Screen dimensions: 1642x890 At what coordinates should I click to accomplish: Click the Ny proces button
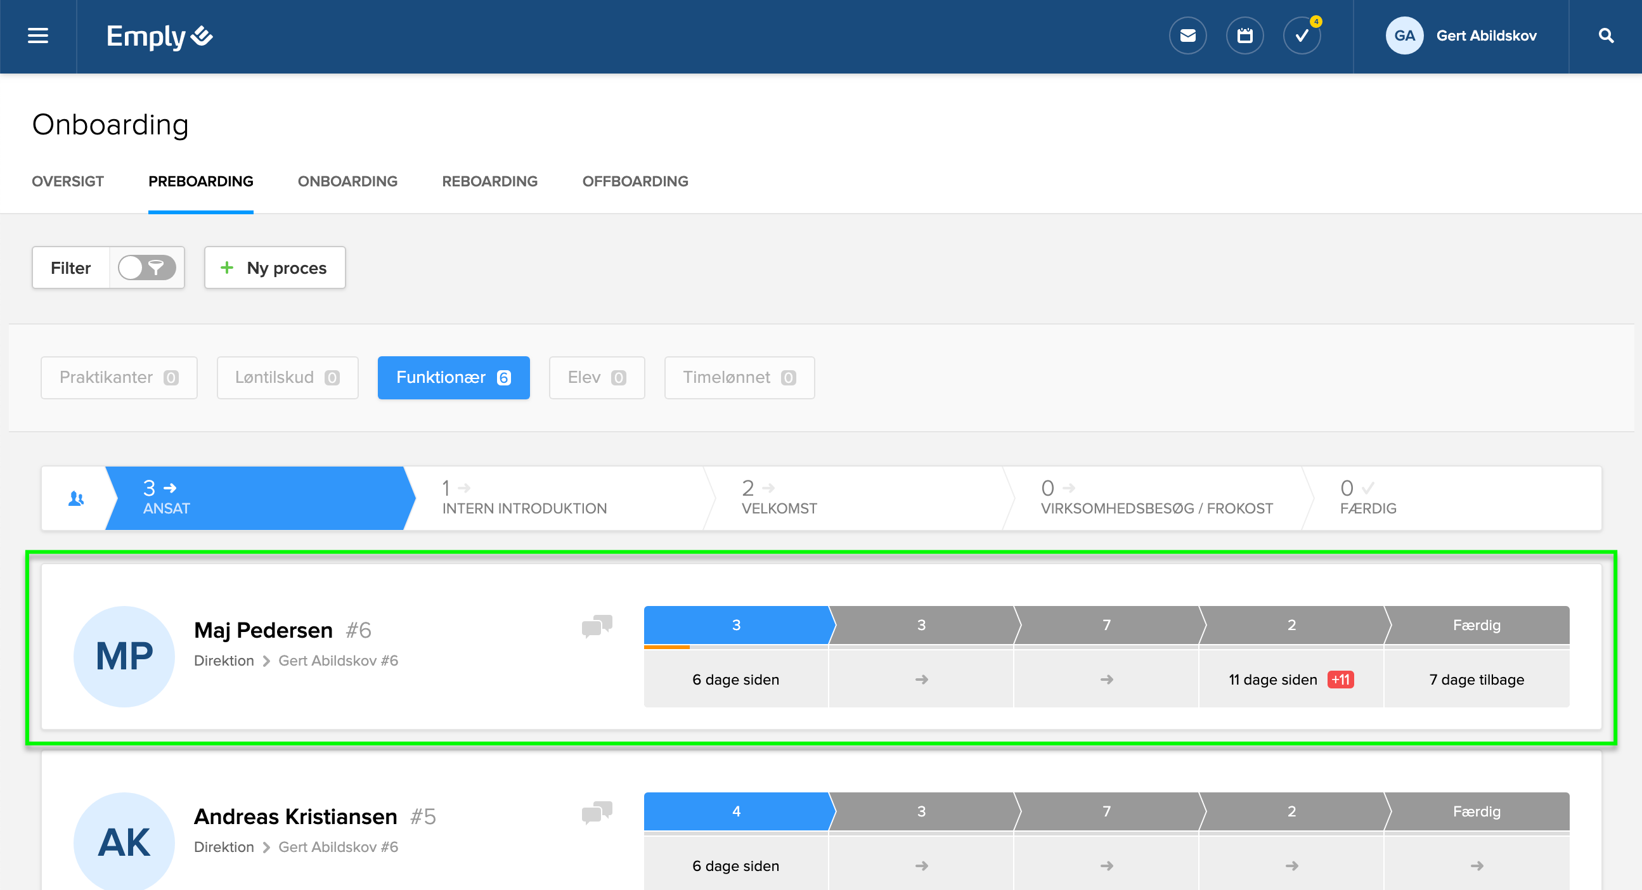pos(275,268)
